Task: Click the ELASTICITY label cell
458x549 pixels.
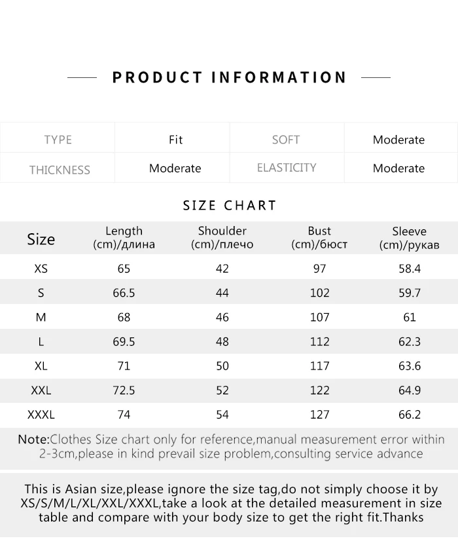Action: [x=287, y=168]
